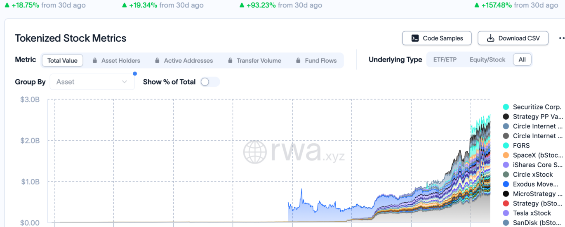
Task: Click the Tokenized Stock Metrics heading
Action: pyautogui.click(x=71, y=38)
